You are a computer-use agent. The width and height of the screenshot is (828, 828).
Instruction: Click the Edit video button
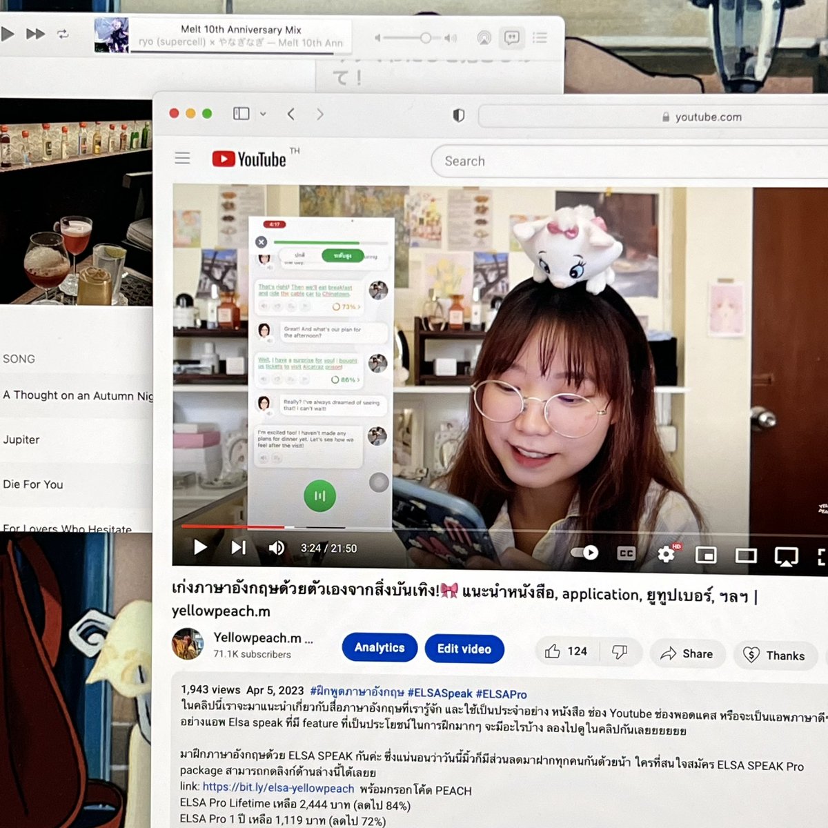[464, 649]
